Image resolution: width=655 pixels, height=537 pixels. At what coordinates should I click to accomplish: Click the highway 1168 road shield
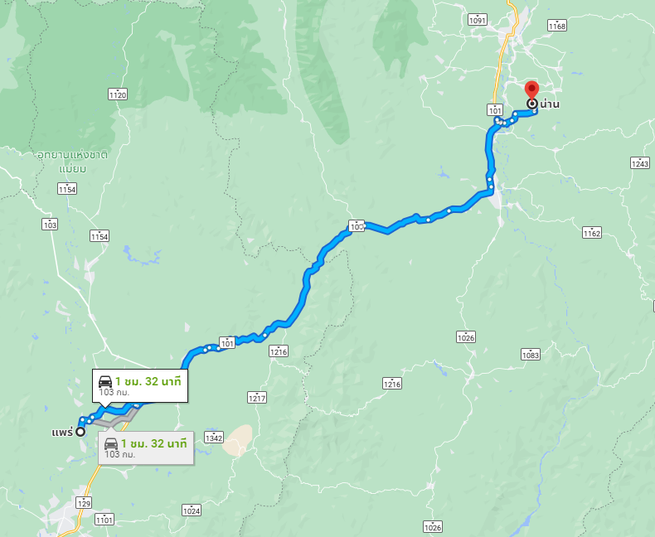click(557, 26)
